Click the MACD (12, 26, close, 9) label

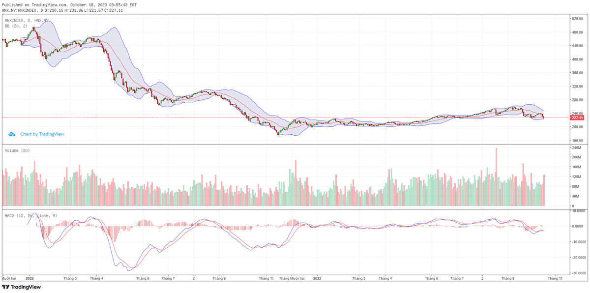pos(30,215)
